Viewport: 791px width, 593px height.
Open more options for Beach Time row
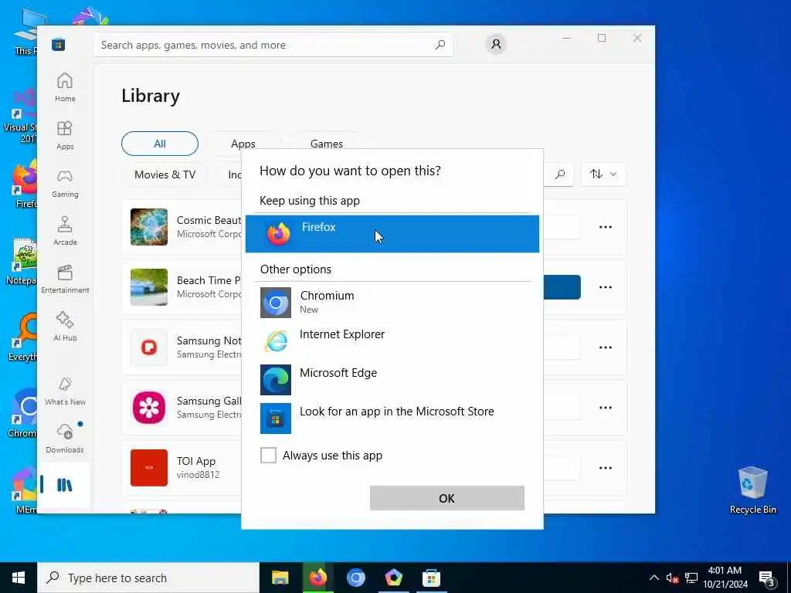(606, 287)
